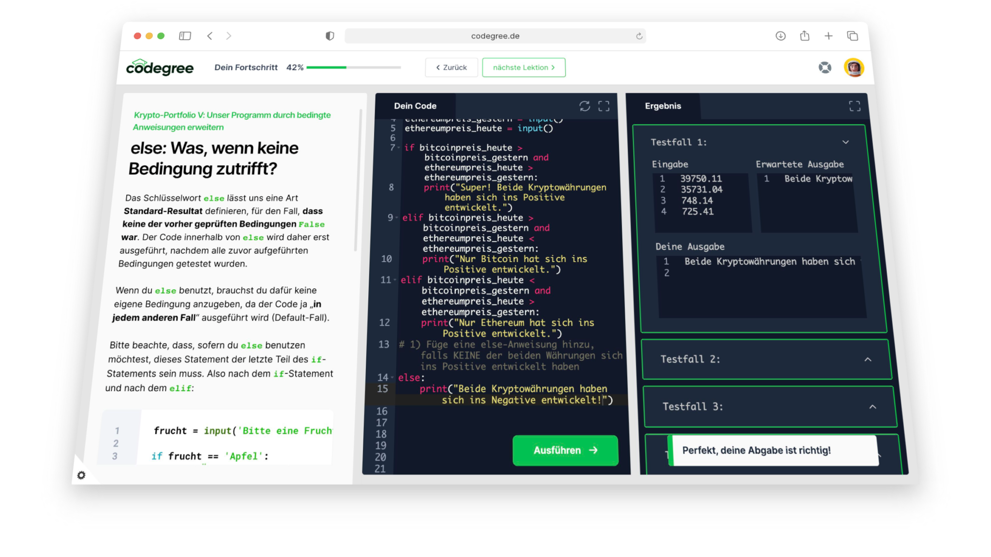This screenshot has height=557, width=991.
Task: Click the codegree logo
Action: tap(160, 68)
